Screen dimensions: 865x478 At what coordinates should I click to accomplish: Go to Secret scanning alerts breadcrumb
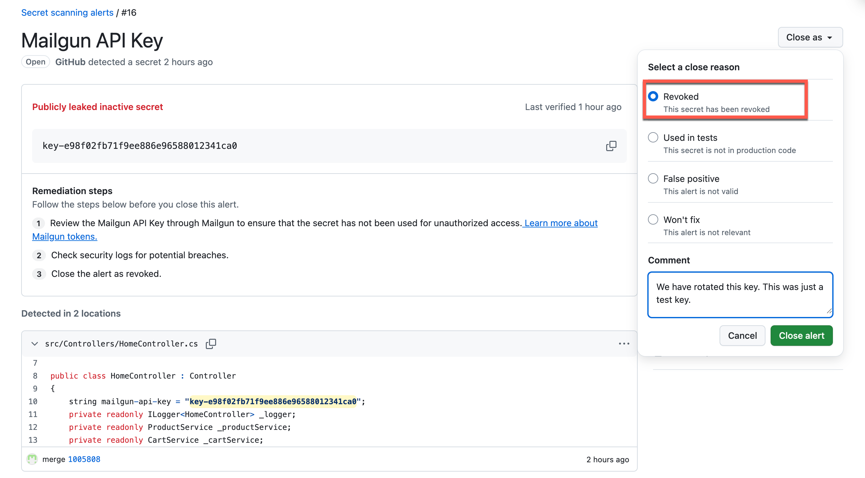(x=67, y=13)
